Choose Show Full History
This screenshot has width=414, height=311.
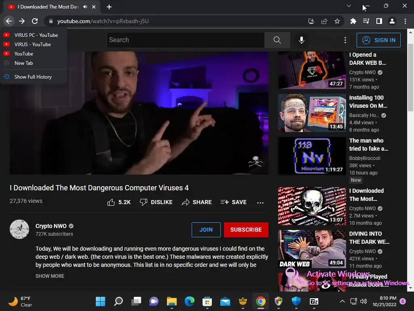click(34, 77)
